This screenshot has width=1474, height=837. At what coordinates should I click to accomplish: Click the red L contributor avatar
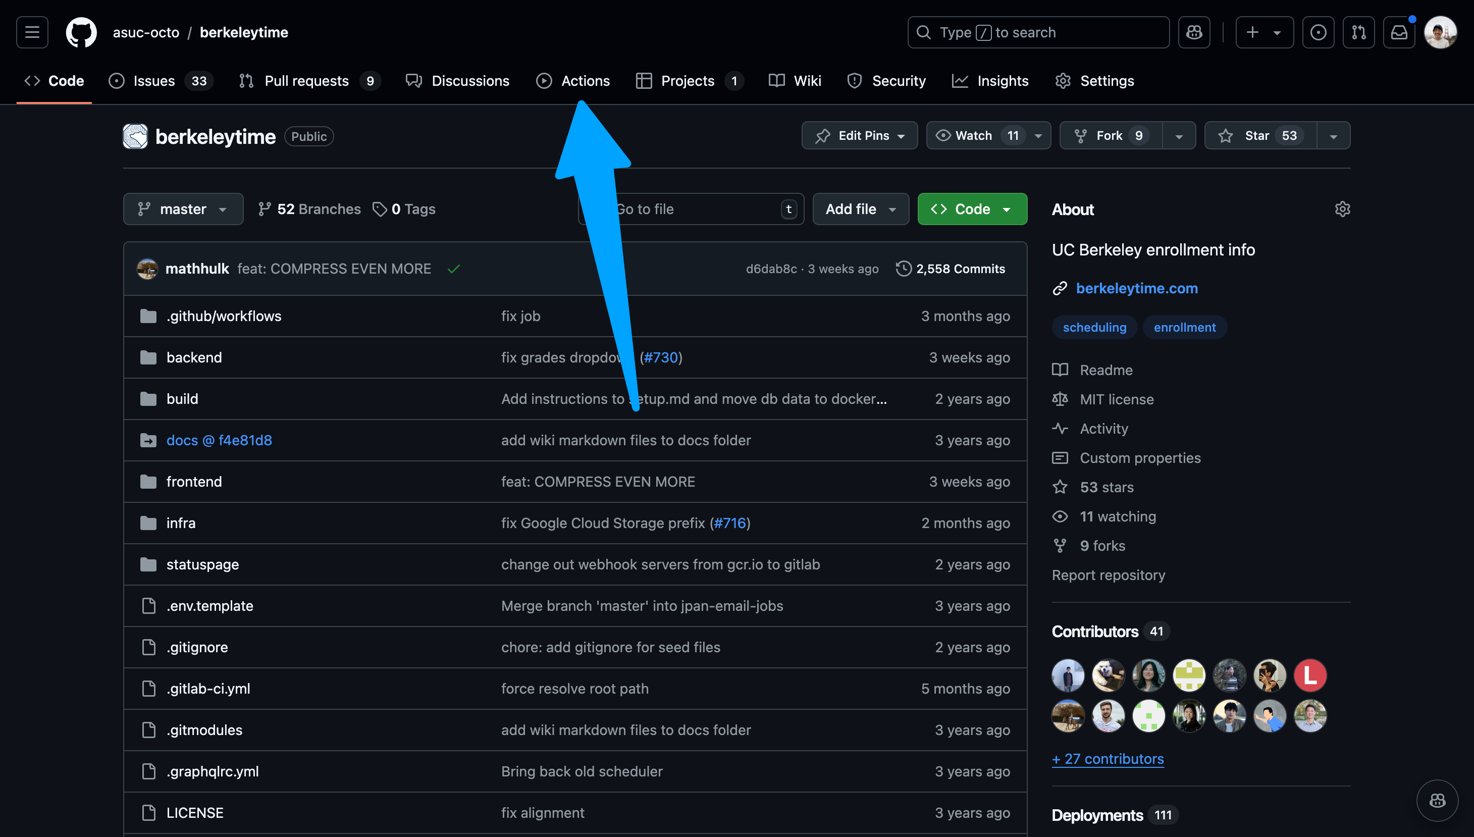pyautogui.click(x=1309, y=675)
